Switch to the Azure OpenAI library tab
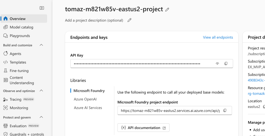The height and width of the screenshot is (136, 265). 85,99
